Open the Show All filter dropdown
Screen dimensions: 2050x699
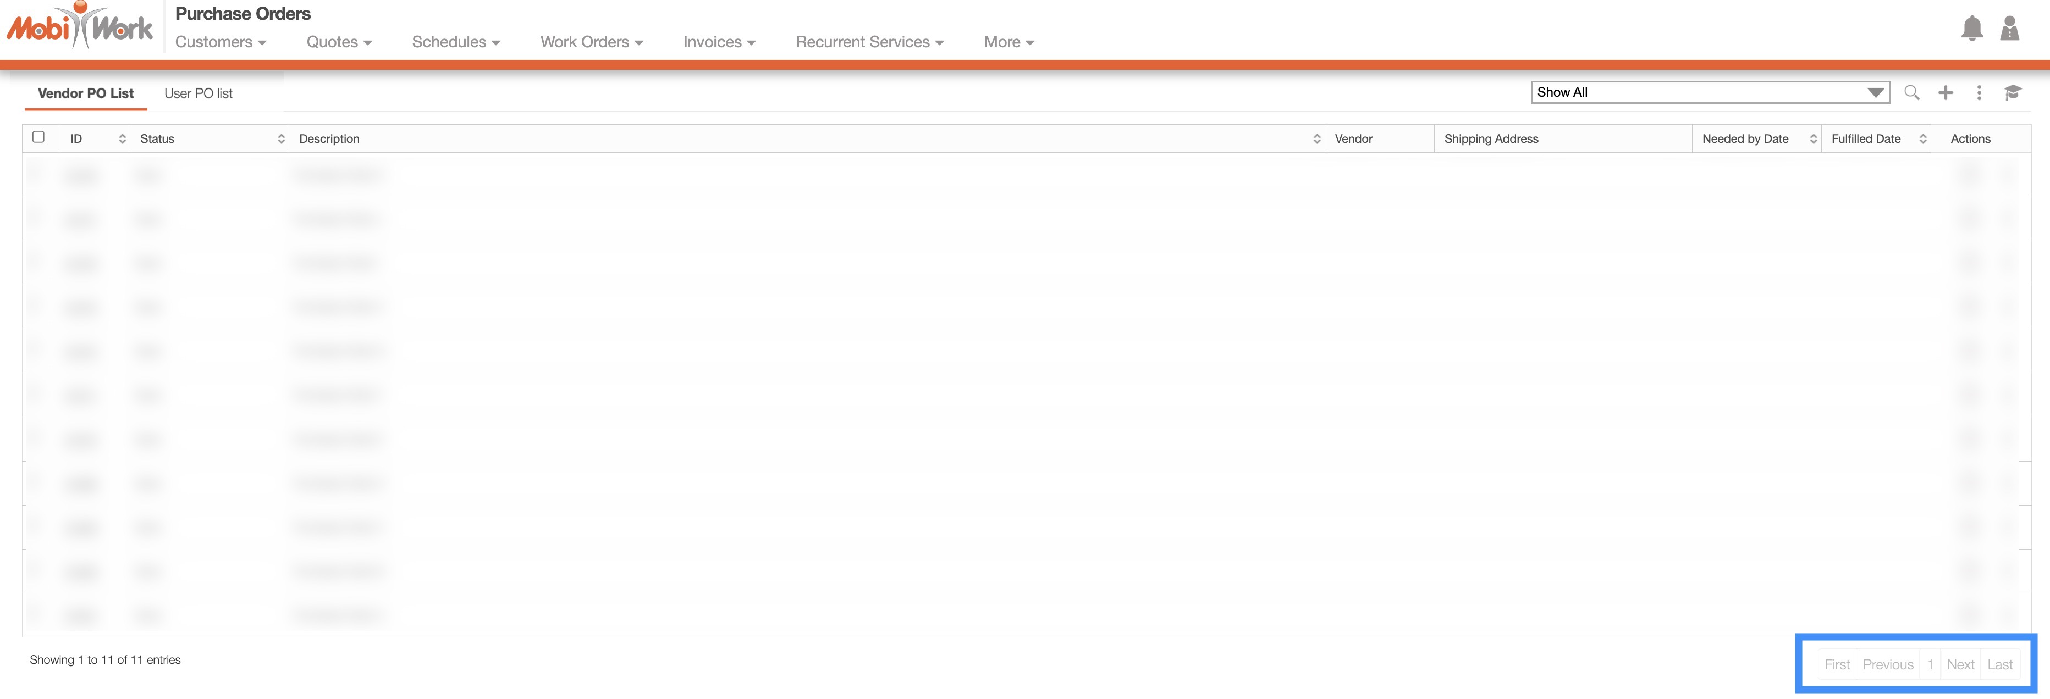point(1710,93)
